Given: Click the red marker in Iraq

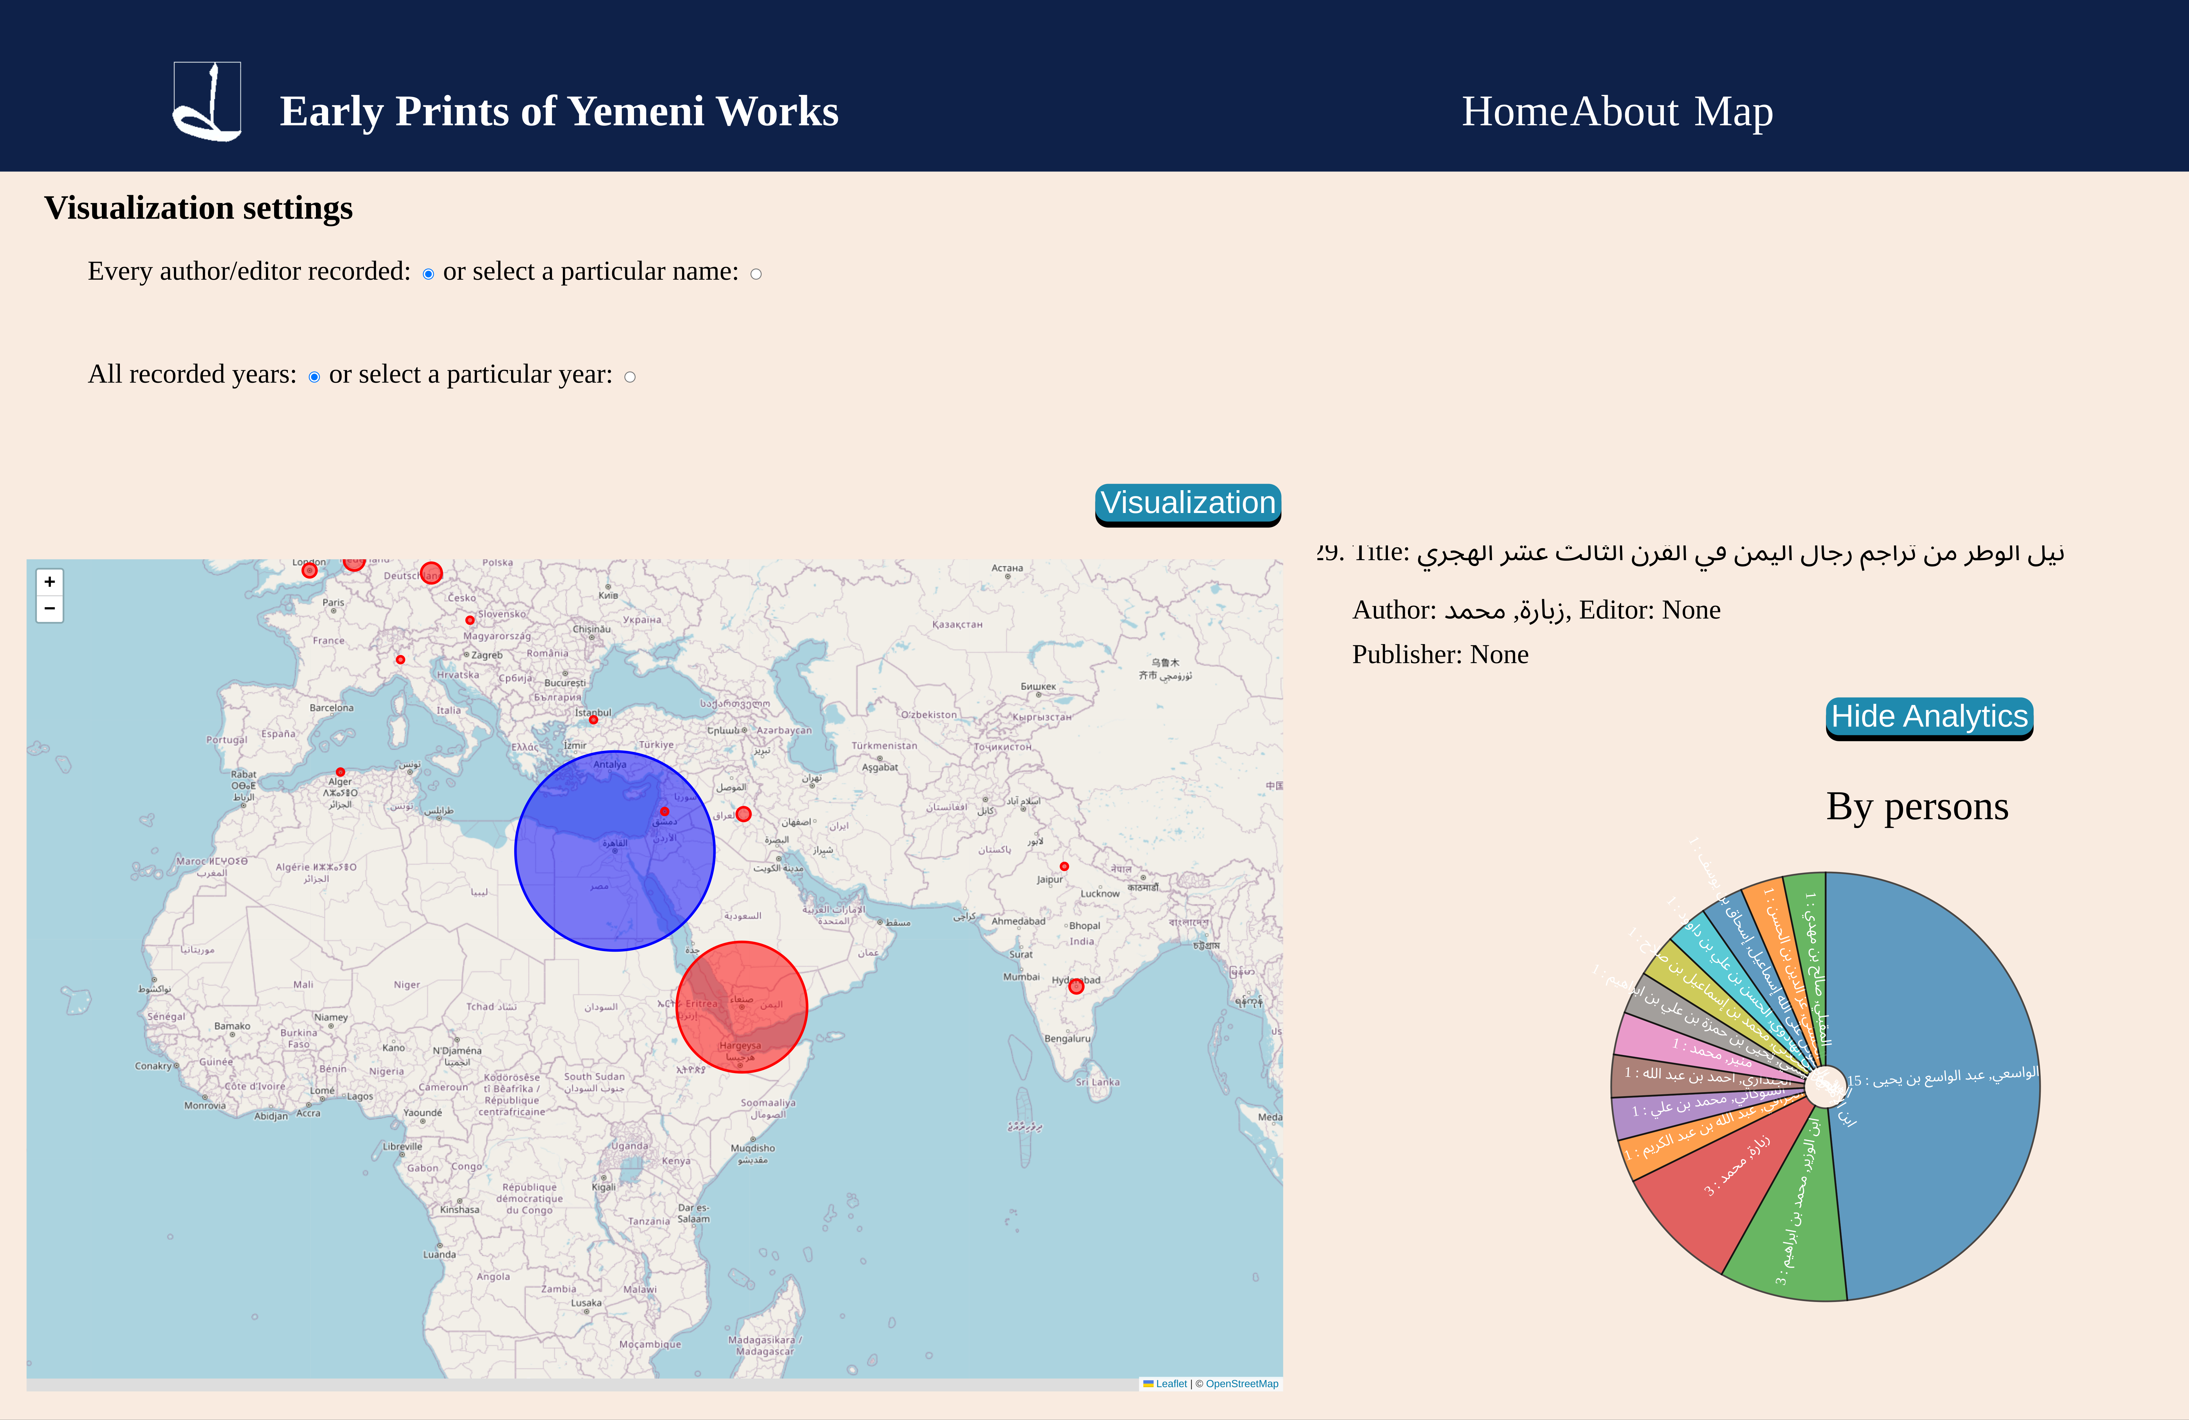Looking at the screenshot, I should pyautogui.click(x=743, y=814).
